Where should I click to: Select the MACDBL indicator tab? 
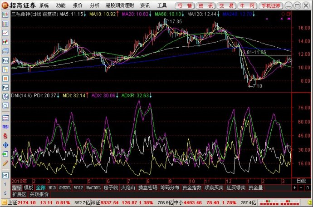click(93, 187)
